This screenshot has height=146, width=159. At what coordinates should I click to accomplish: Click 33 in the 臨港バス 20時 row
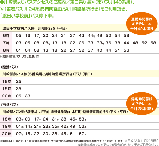(28, 96)
